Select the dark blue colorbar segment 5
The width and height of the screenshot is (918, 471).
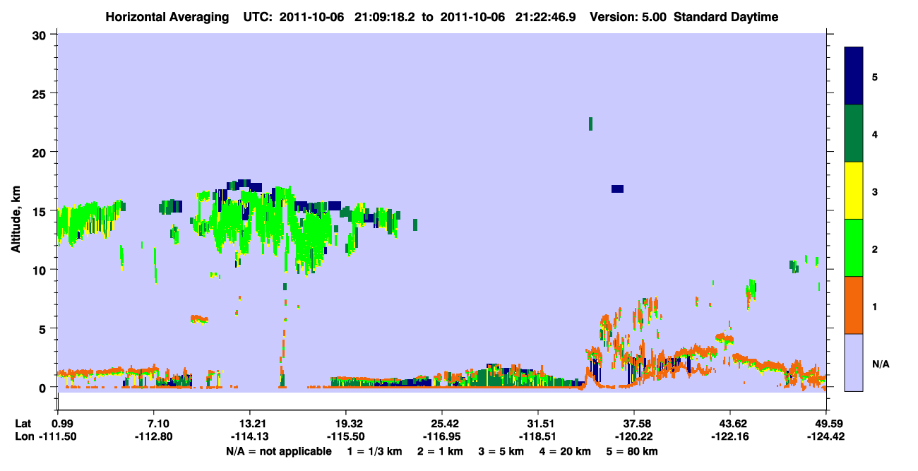pos(854,76)
